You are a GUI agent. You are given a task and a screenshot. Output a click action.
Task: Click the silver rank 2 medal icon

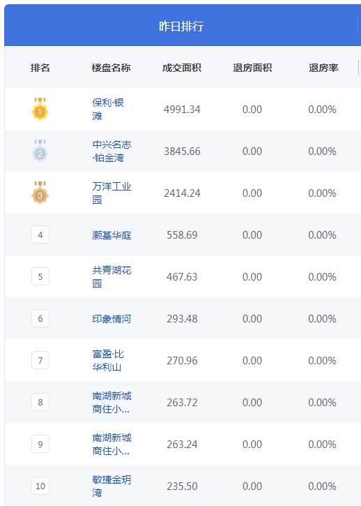[40, 151]
